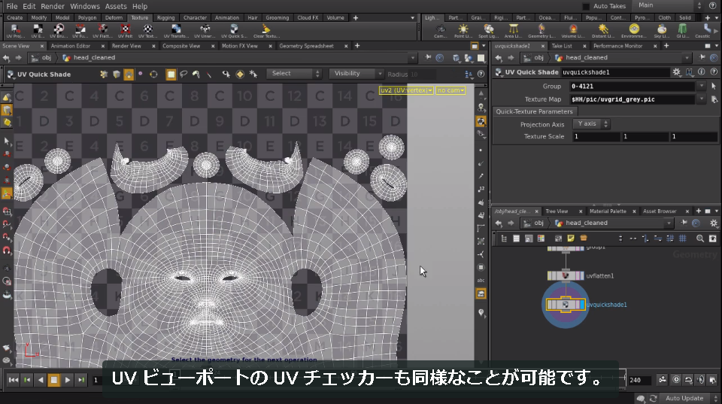
Task: Expand the Visibility dropdown menu
Action: tap(356, 74)
